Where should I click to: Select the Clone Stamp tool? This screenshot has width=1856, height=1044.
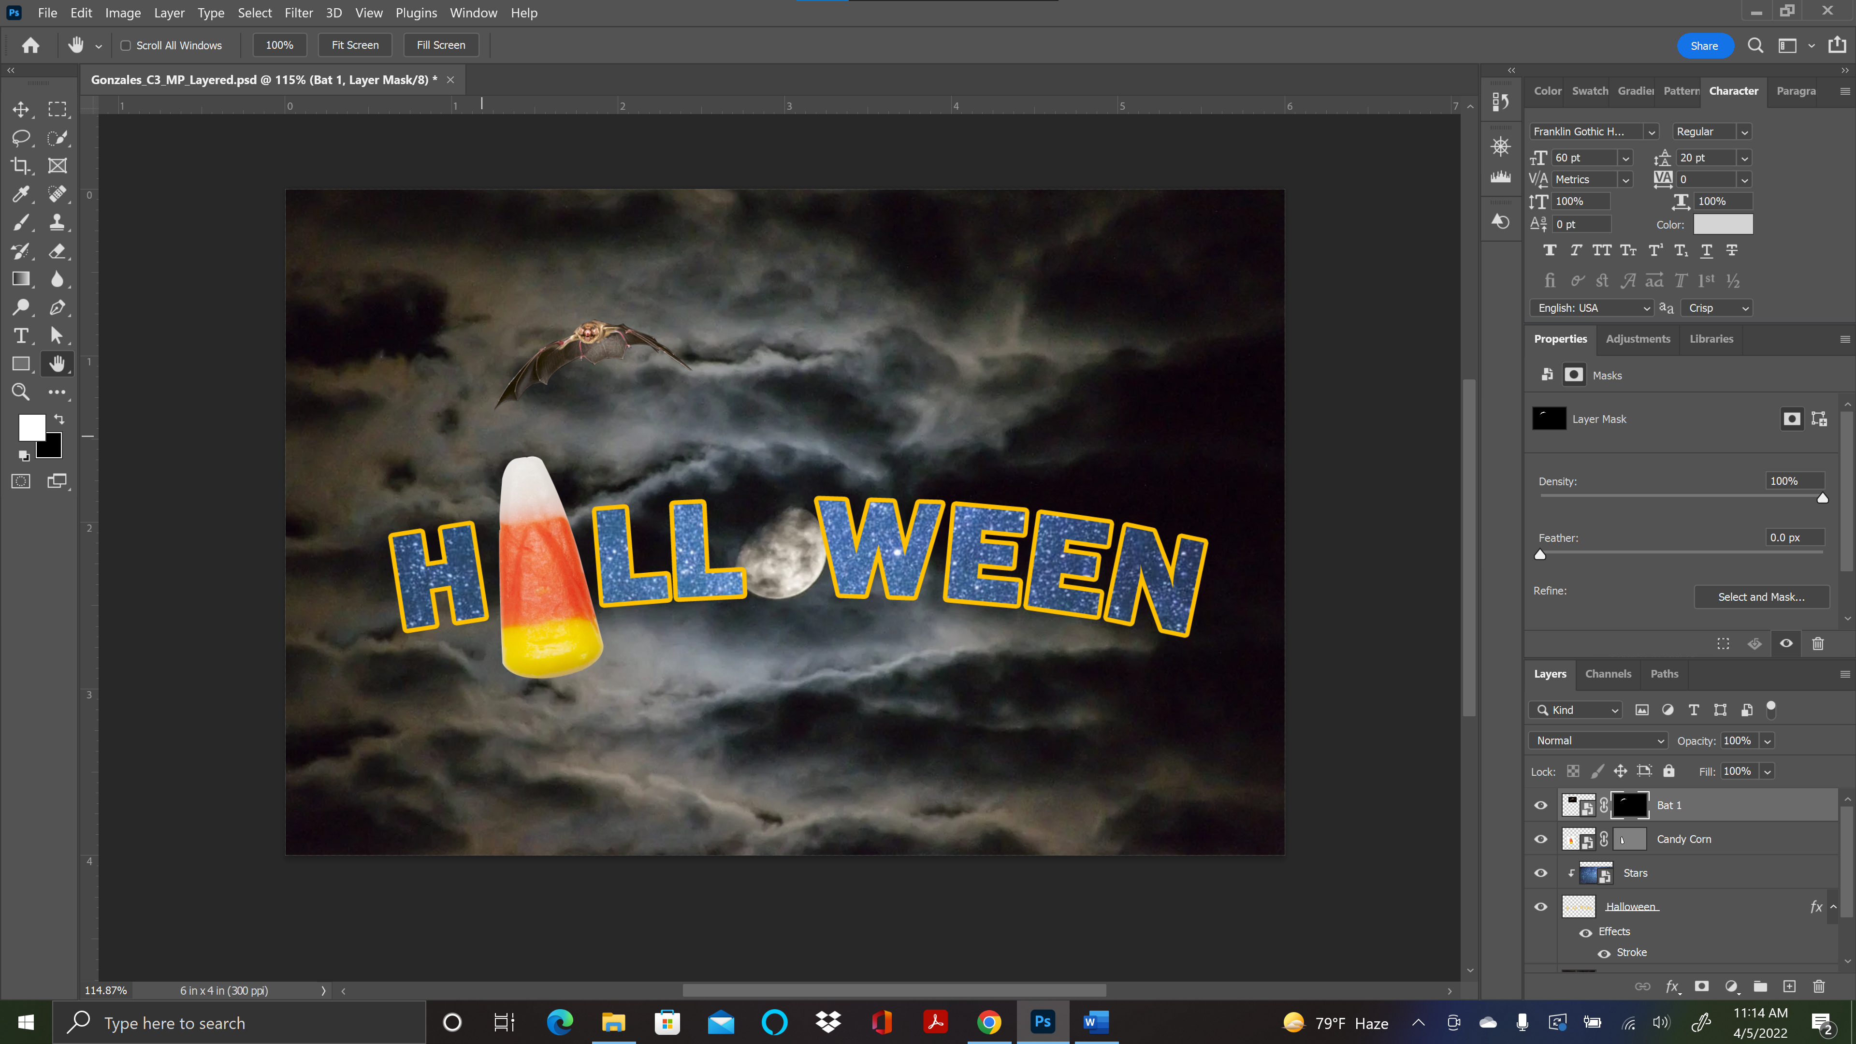[57, 223]
